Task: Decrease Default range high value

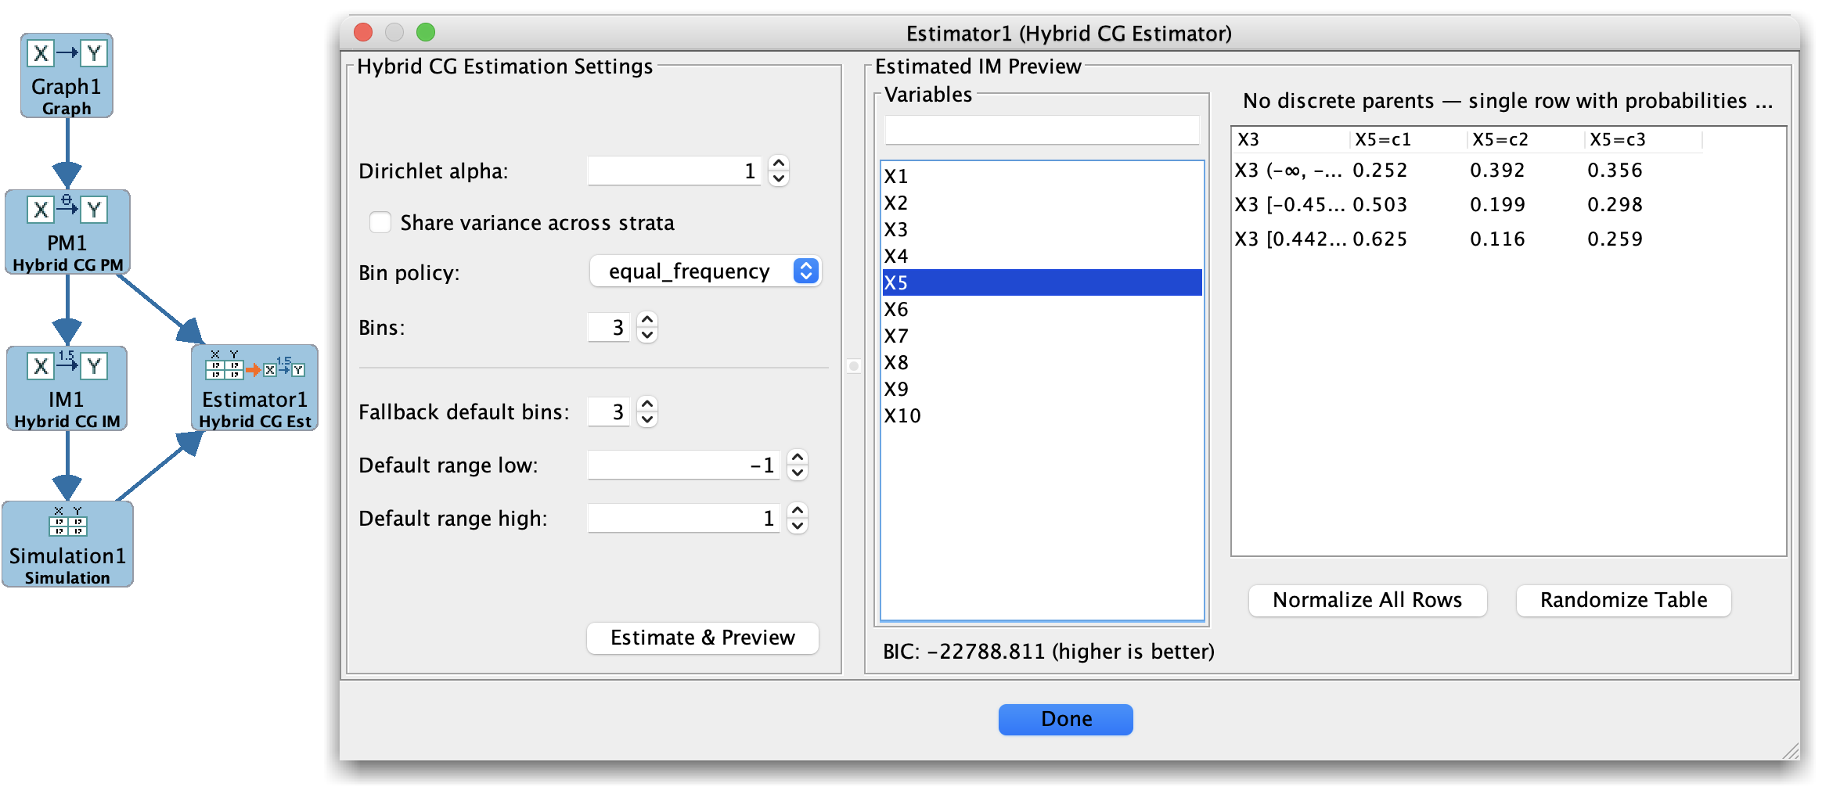Action: point(798,526)
